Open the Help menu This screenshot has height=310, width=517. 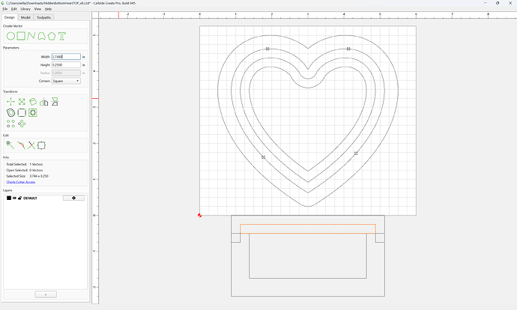48,9
